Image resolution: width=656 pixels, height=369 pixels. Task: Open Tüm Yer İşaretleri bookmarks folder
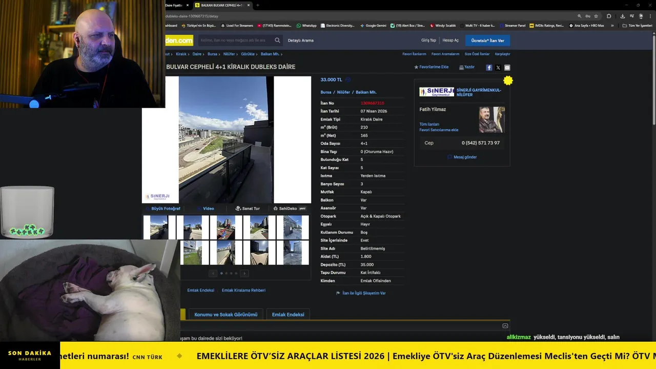click(638, 26)
